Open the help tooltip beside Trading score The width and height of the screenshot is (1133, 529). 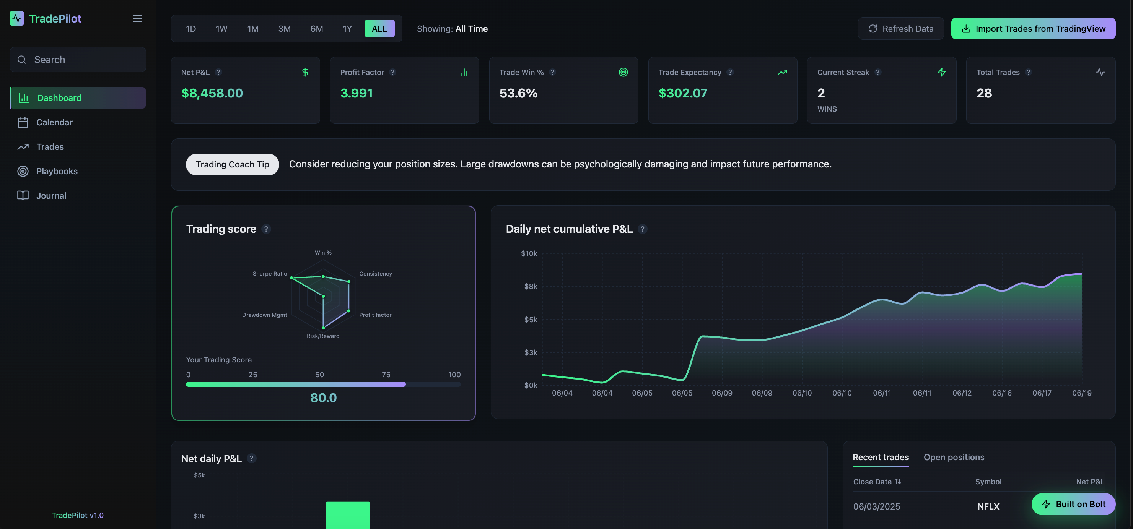(x=266, y=229)
